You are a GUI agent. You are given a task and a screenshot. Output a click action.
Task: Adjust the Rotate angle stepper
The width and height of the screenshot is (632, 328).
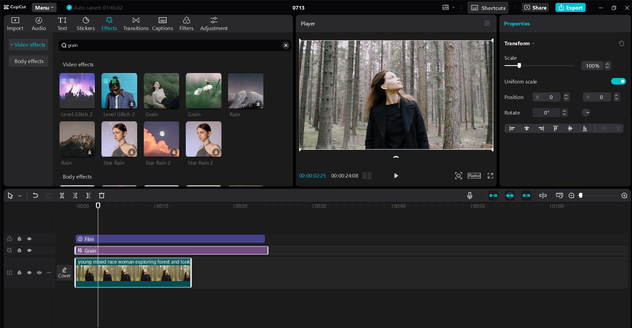coord(564,112)
